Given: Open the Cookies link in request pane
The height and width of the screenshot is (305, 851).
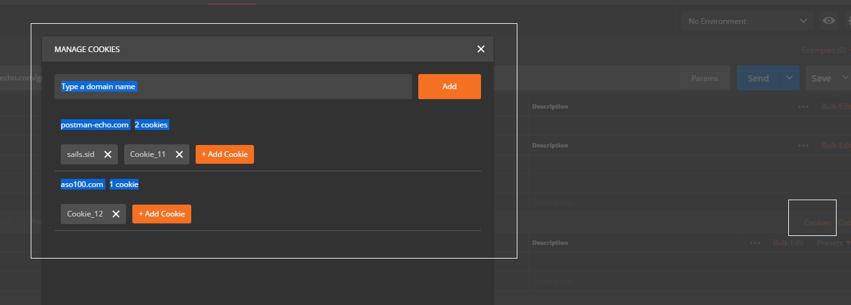Looking at the screenshot, I should click(x=818, y=223).
